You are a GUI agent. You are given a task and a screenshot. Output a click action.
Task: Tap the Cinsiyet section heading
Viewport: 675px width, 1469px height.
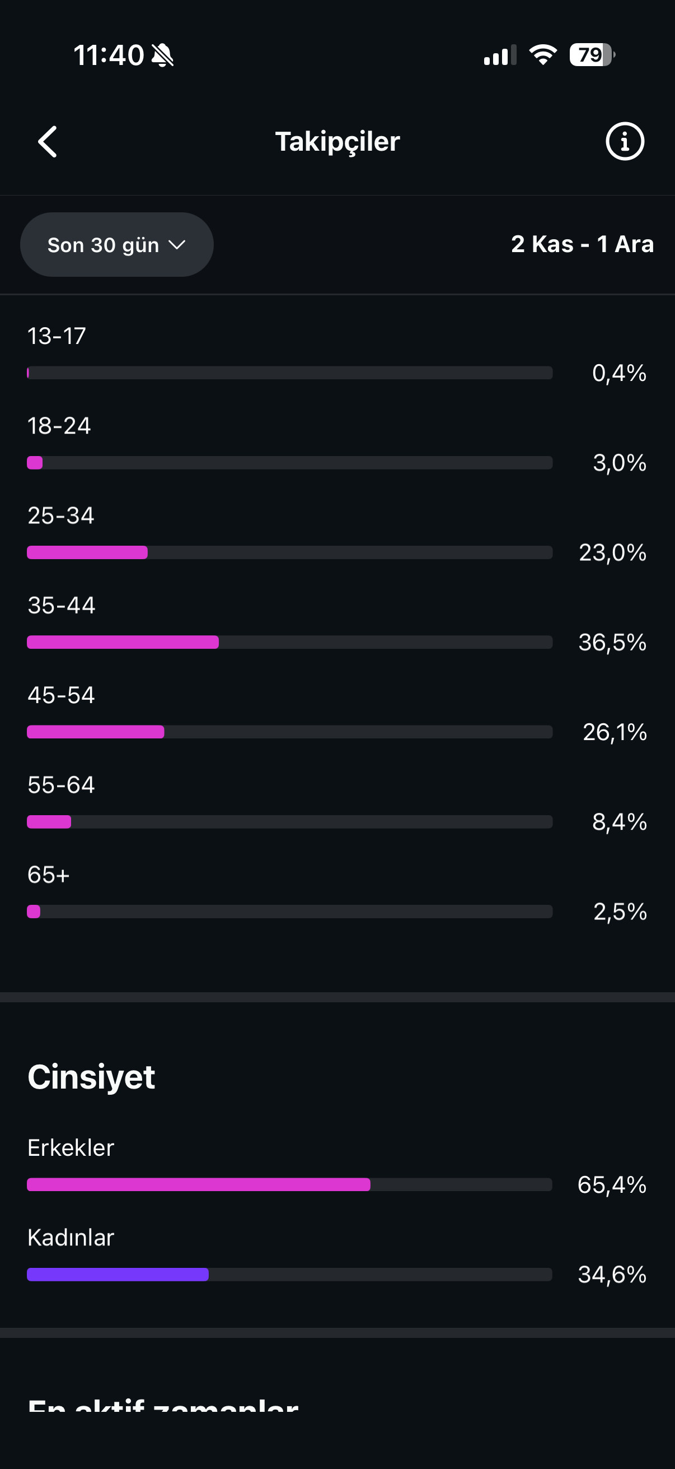[x=91, y=1077]
